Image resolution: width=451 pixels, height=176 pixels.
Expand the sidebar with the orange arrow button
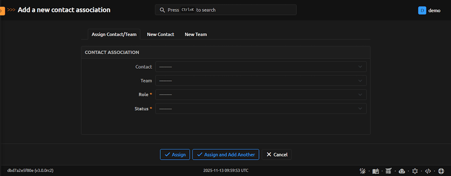tap(2, 10)
